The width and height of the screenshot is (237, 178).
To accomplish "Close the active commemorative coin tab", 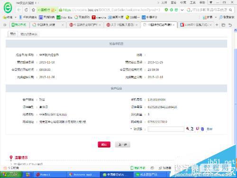I will (x=173, y=25).
